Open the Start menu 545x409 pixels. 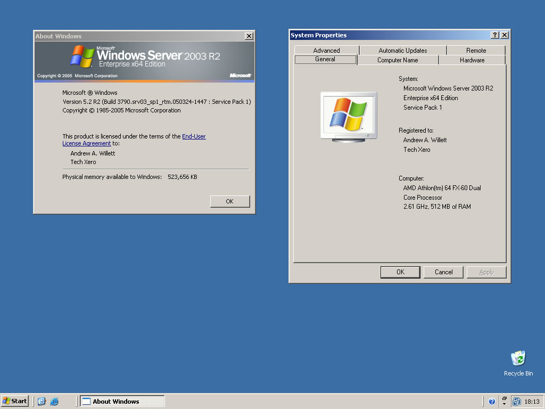(x=15, y=401)
